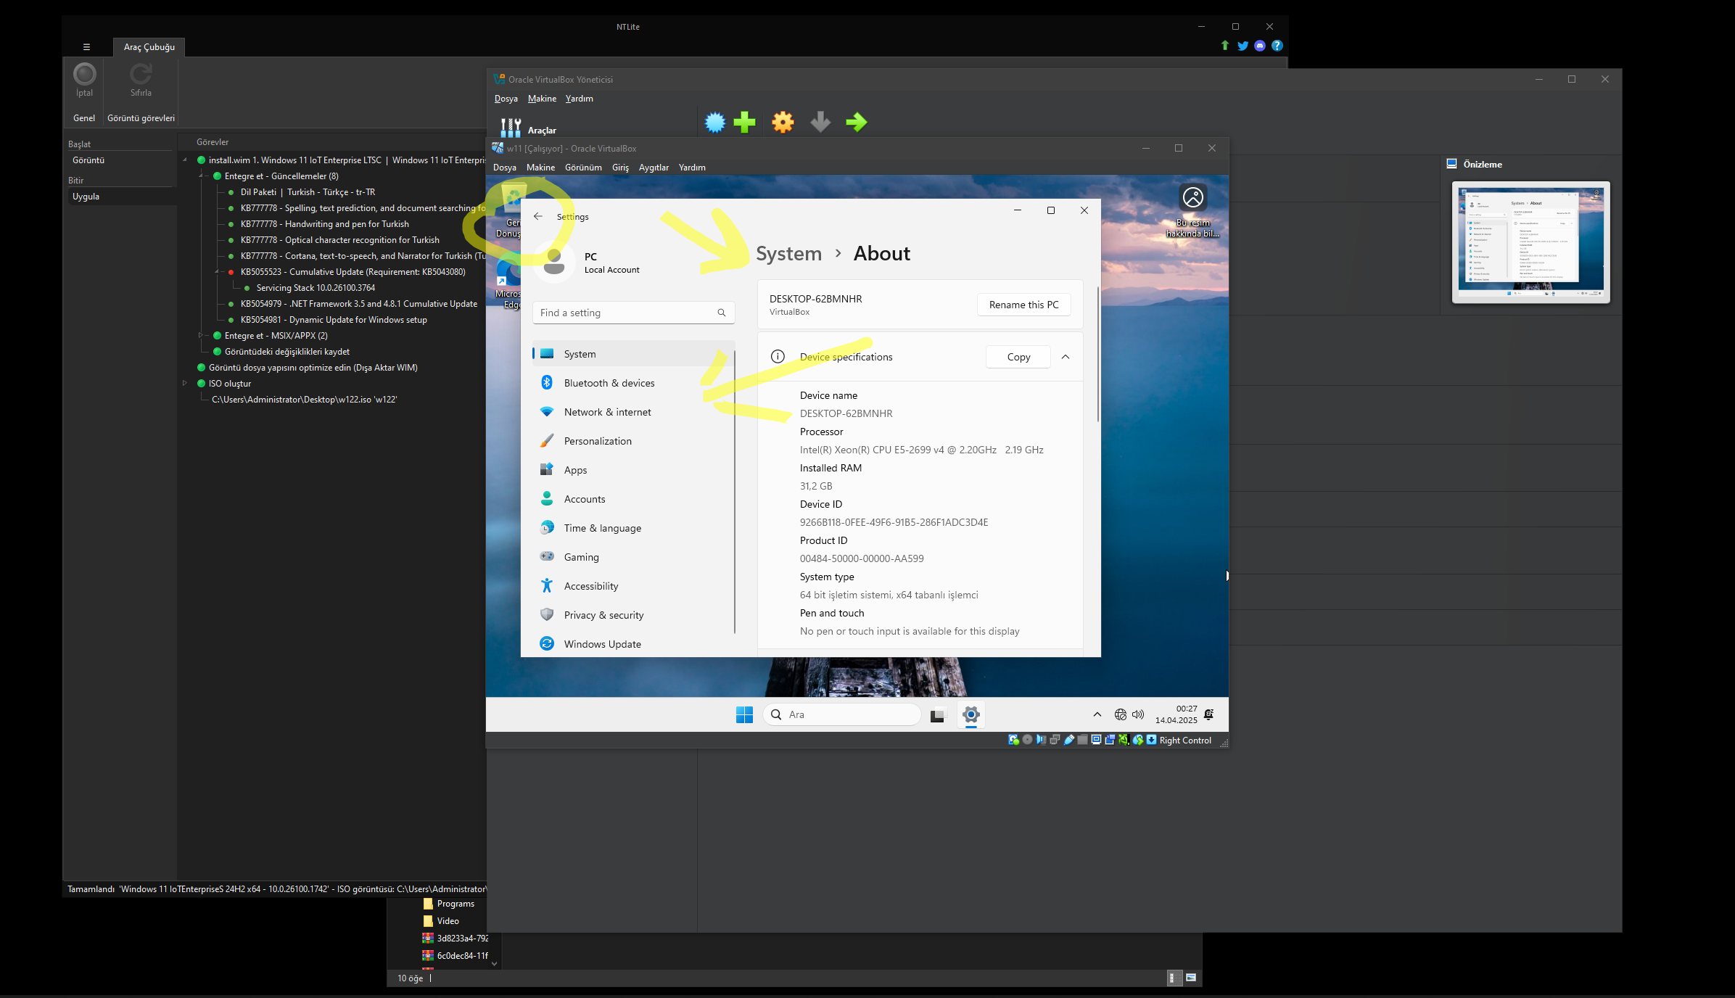Show hidden tray icons chevron in guest taskbar
1735x998 pixels.
1097,714
